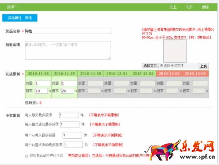
Task: Click the 中奖限制 label
Action: (x=13, y=116)
